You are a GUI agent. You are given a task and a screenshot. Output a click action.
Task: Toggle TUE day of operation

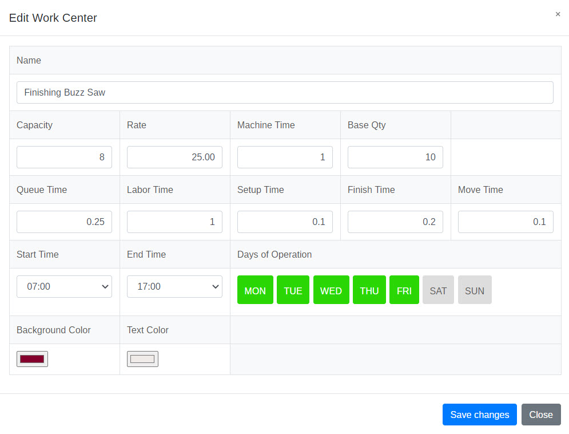[293, 290]
